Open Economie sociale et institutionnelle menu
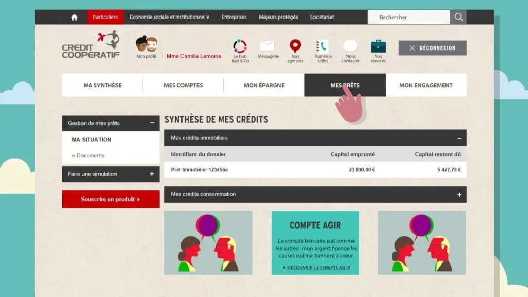This screenshot has width=528, height=297. tap(170, 17)
